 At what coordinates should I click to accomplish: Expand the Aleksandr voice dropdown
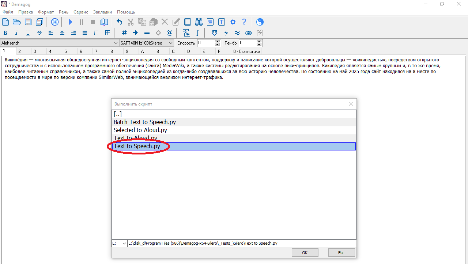point(116,43)
